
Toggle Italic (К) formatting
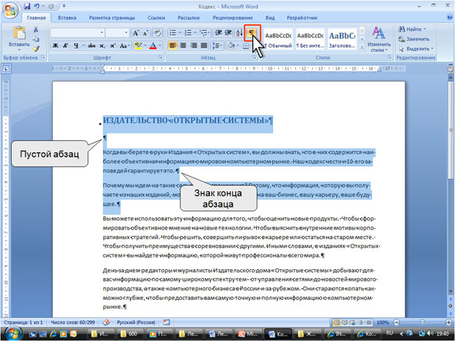coord(65,45)
